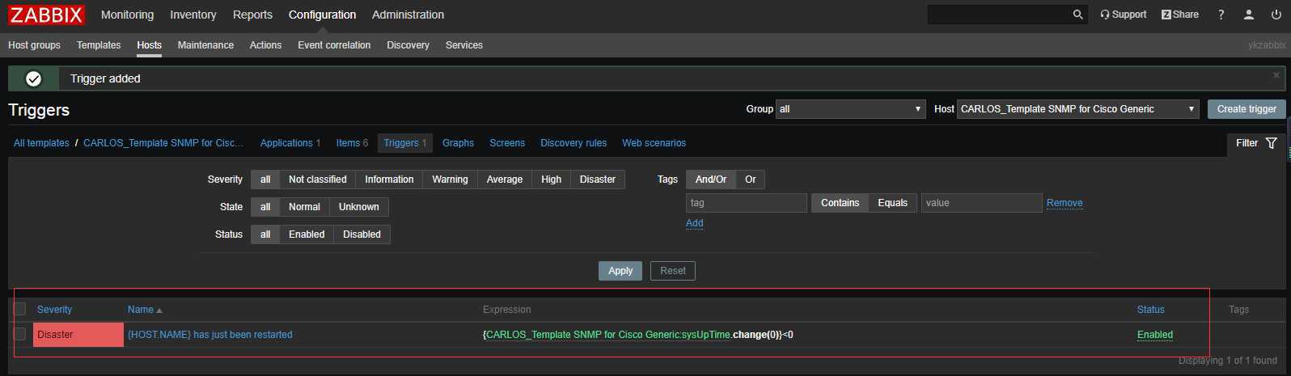Select Or tags mode

[751, 180]
